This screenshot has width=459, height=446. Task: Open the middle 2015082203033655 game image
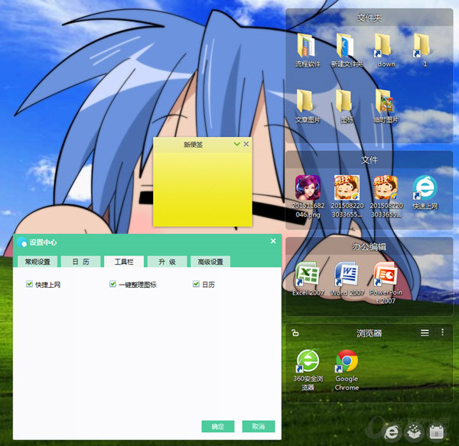pos(347,197)
